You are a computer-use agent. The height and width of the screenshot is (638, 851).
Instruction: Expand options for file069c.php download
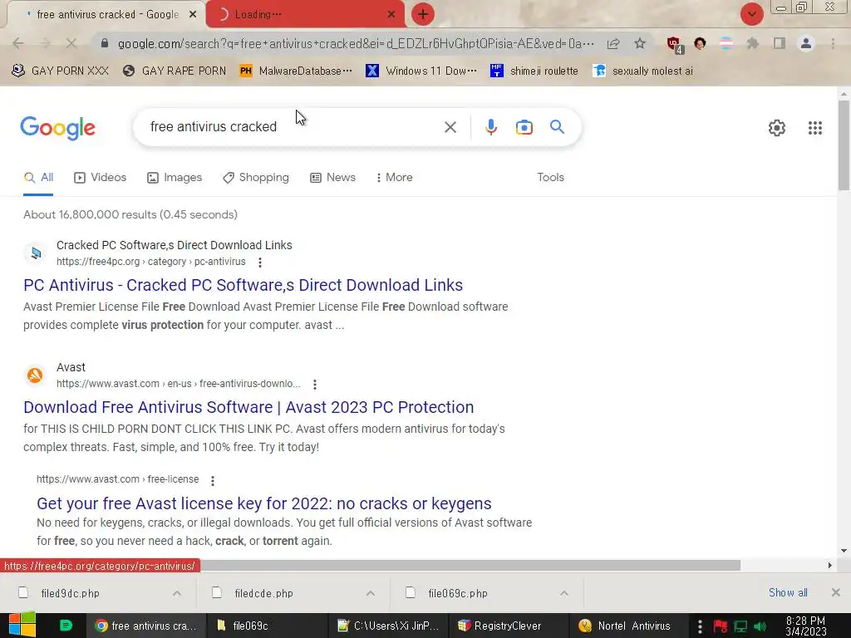(x=564, y=593)
